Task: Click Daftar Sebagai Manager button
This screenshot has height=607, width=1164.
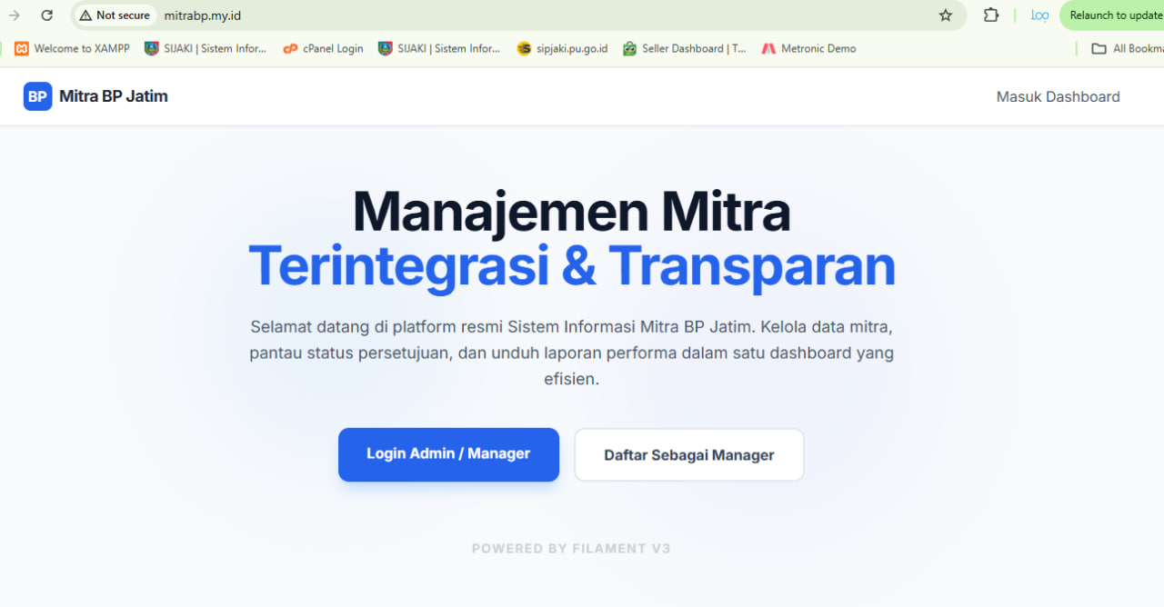Action: pyautogui.click(x=688, y=454)
